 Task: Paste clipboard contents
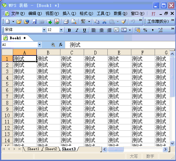pos(112,21)
